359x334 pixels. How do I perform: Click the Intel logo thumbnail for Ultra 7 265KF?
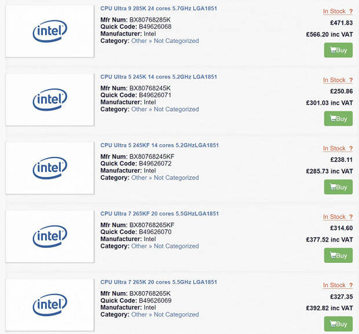point(50,237)
